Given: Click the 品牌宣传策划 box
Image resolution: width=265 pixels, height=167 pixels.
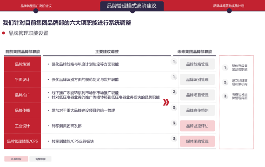Looking at the screenshot, I should 197,110.
